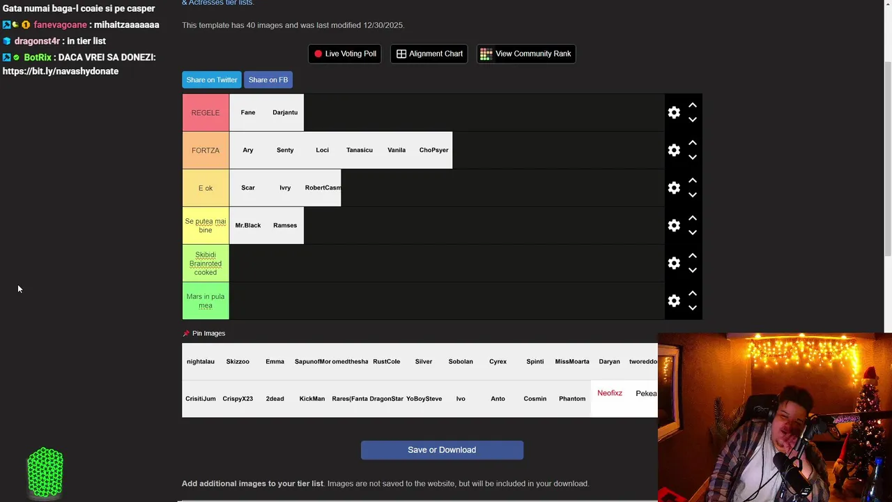This screenshot has width=892, height=502.
Task: Move E ok tier down with arrow
Action: click(693, 195)
